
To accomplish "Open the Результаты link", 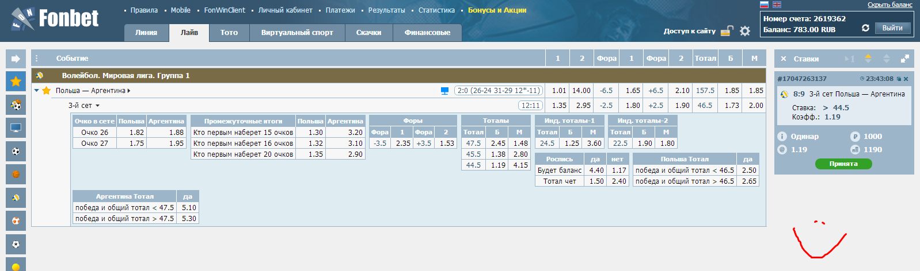I will [386, 10].
